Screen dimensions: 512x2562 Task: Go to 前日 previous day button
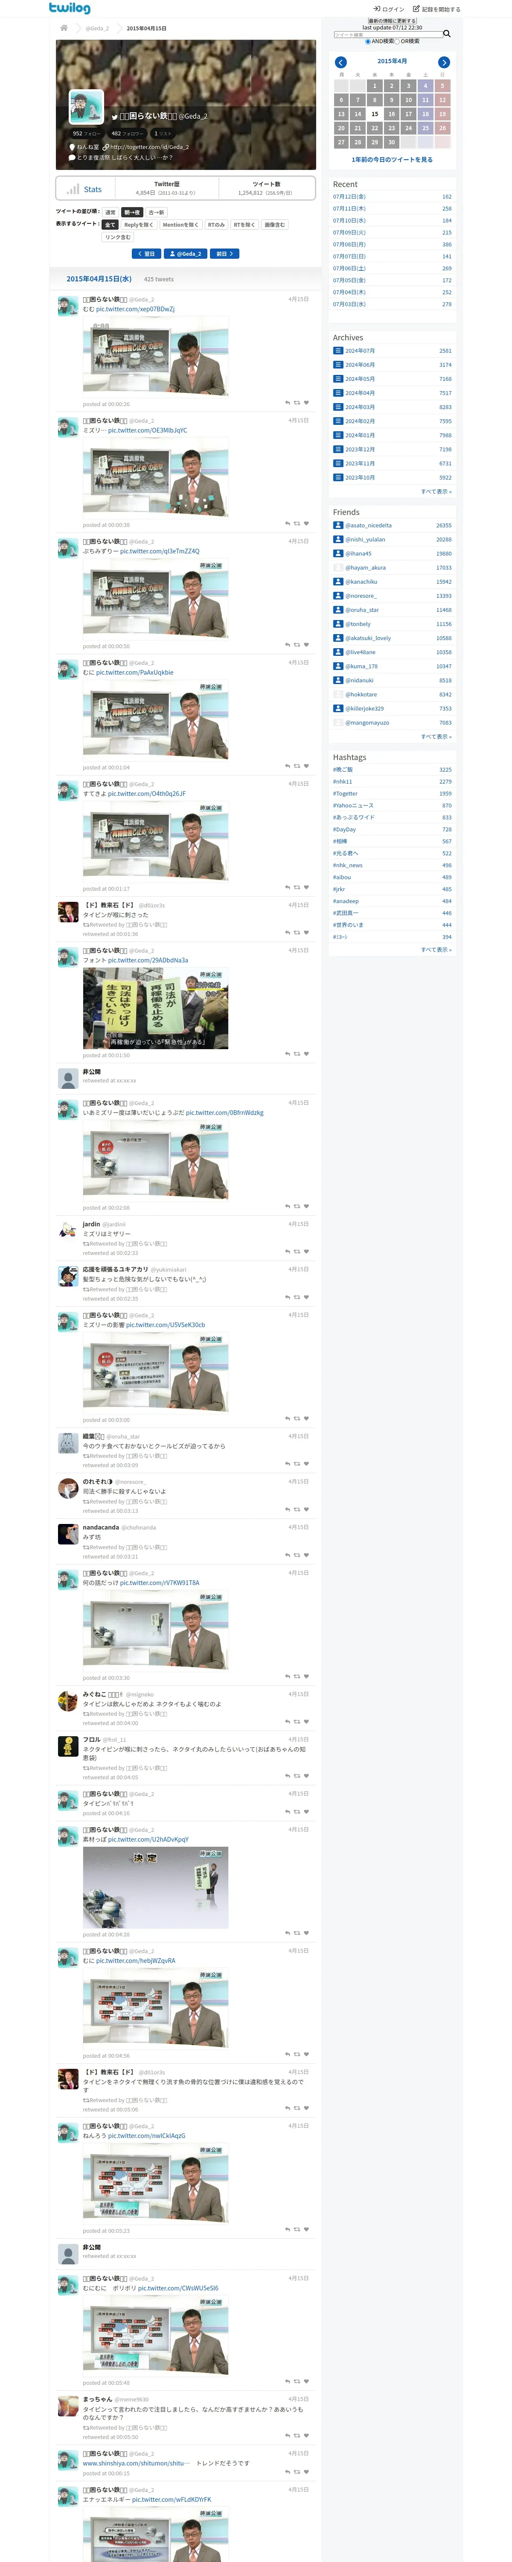(x=225, y=254)
